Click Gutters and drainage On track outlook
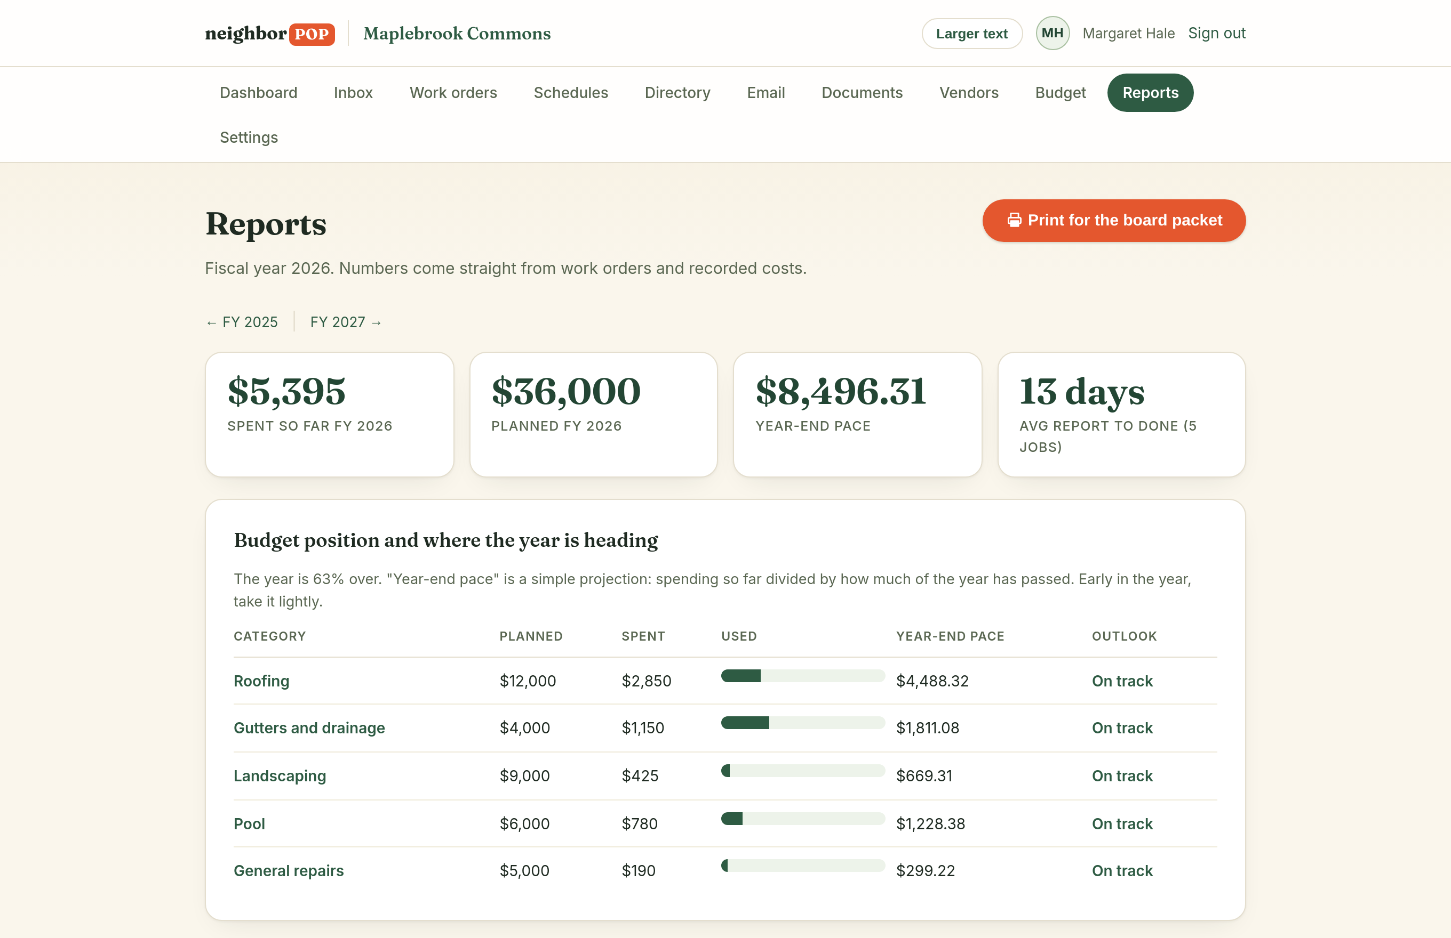Image resolution: width=1451 pixels, height=938 pixels. (1122, 728)
